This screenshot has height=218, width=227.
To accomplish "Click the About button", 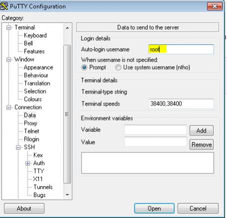I will pos(24,209).
